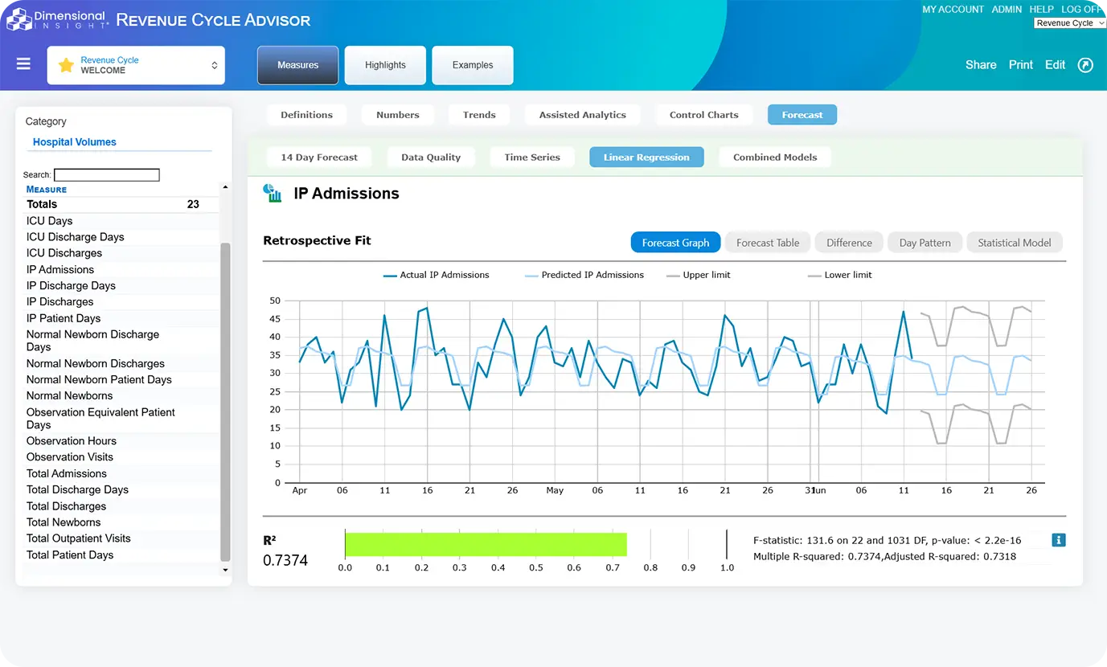The width and height of the screenshot is (1107, 667).
Task: Toggle Actual IP Admissions legend series
Action: tap(437, 275)
